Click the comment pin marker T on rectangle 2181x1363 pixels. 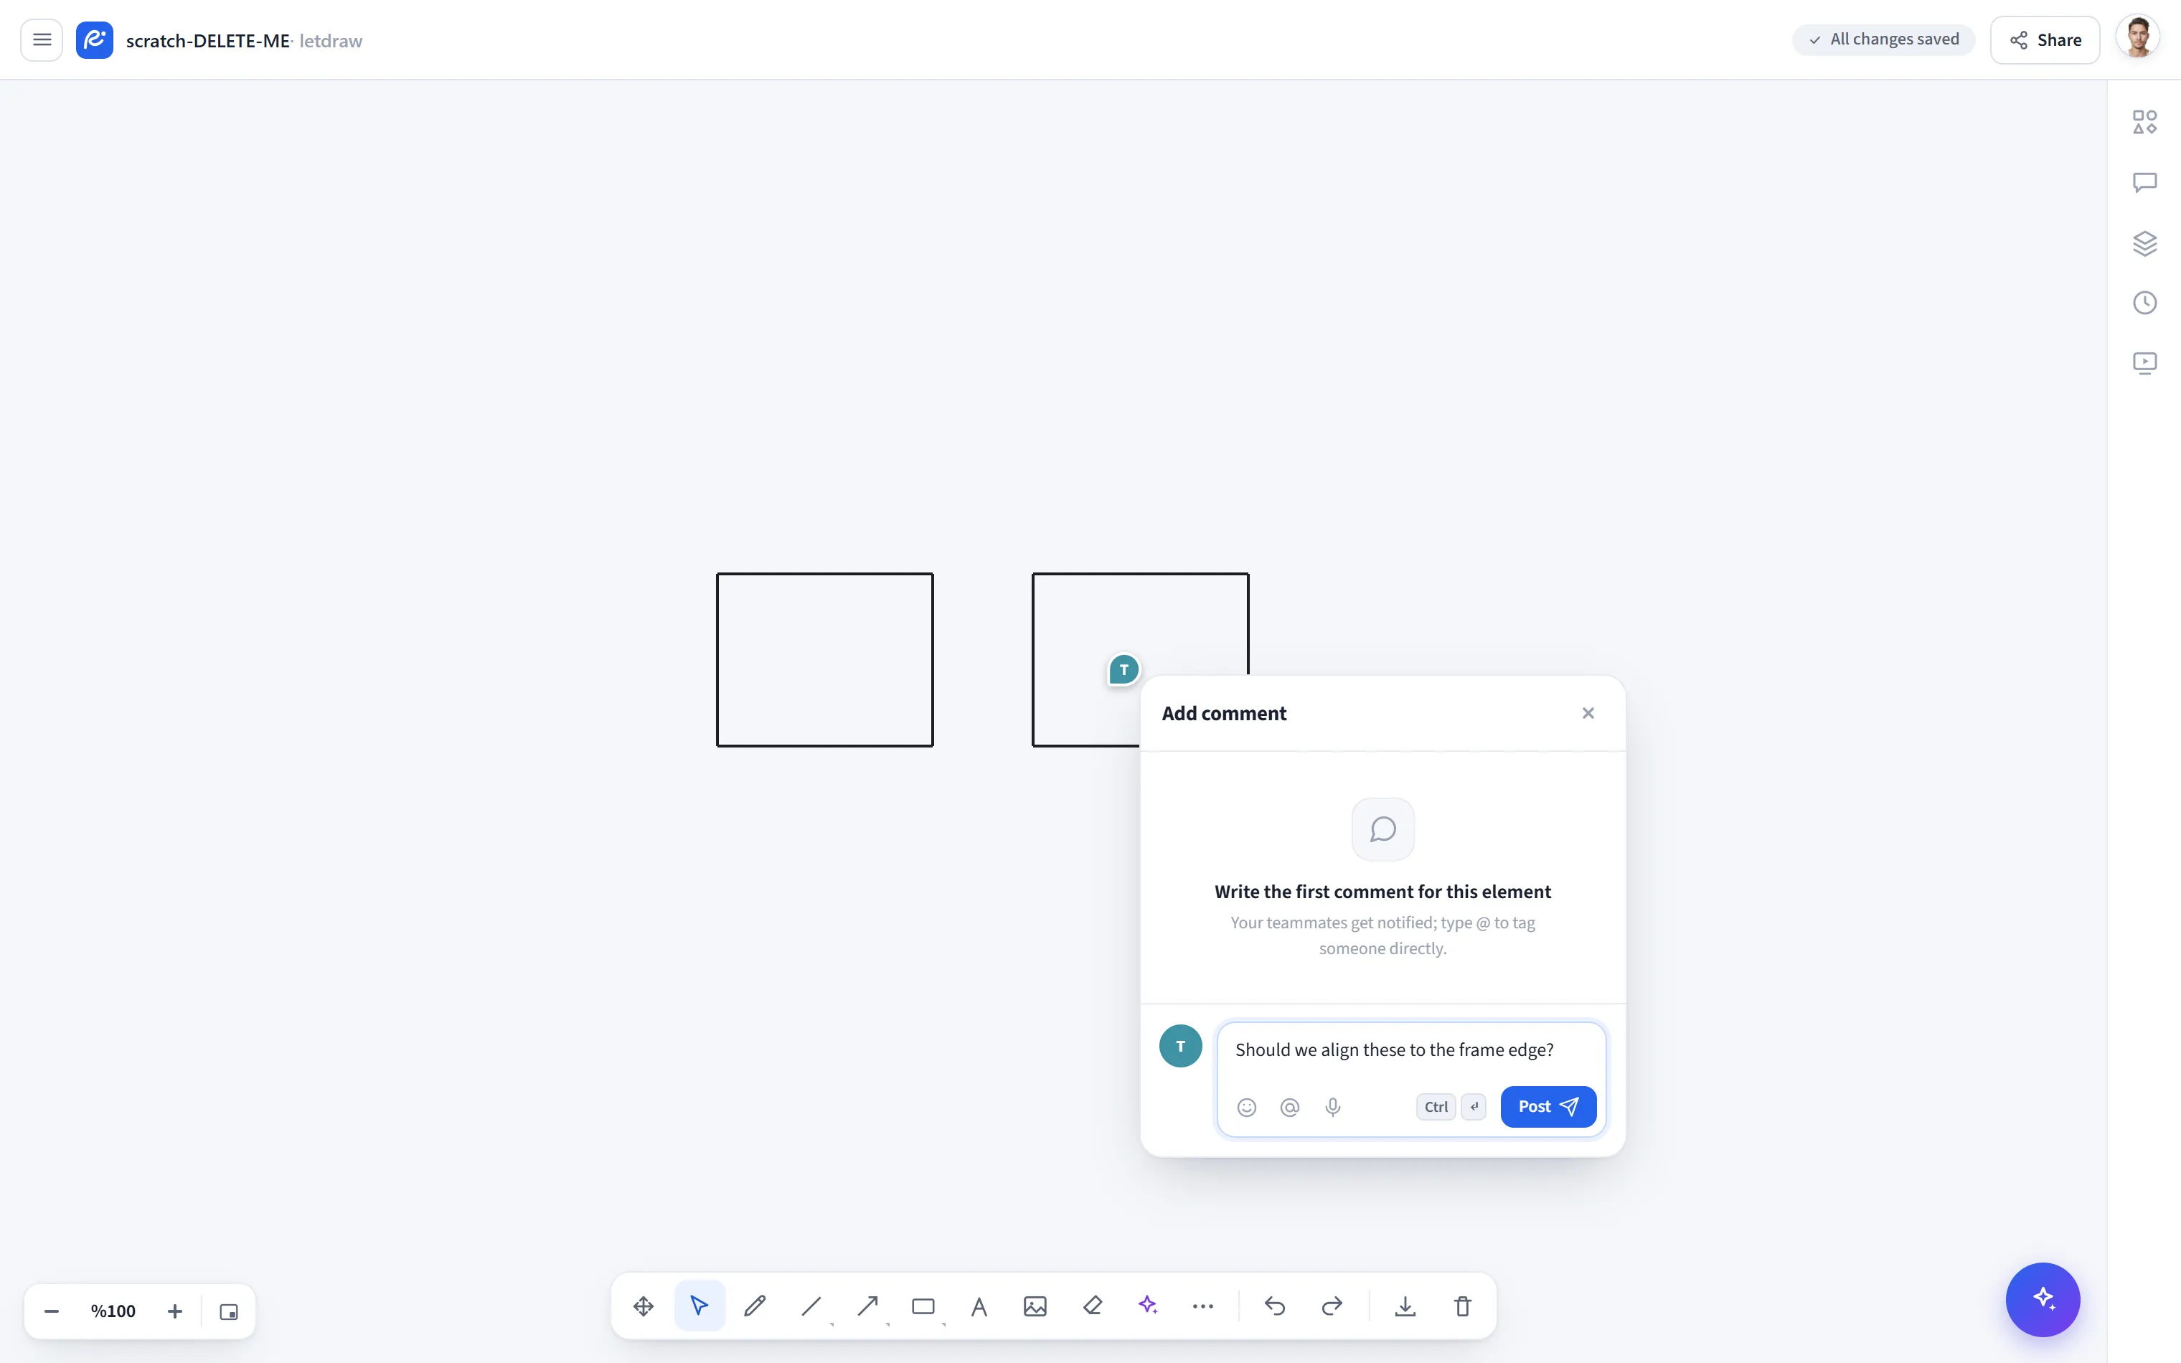pyautogui.click(x=1124, y=670)
